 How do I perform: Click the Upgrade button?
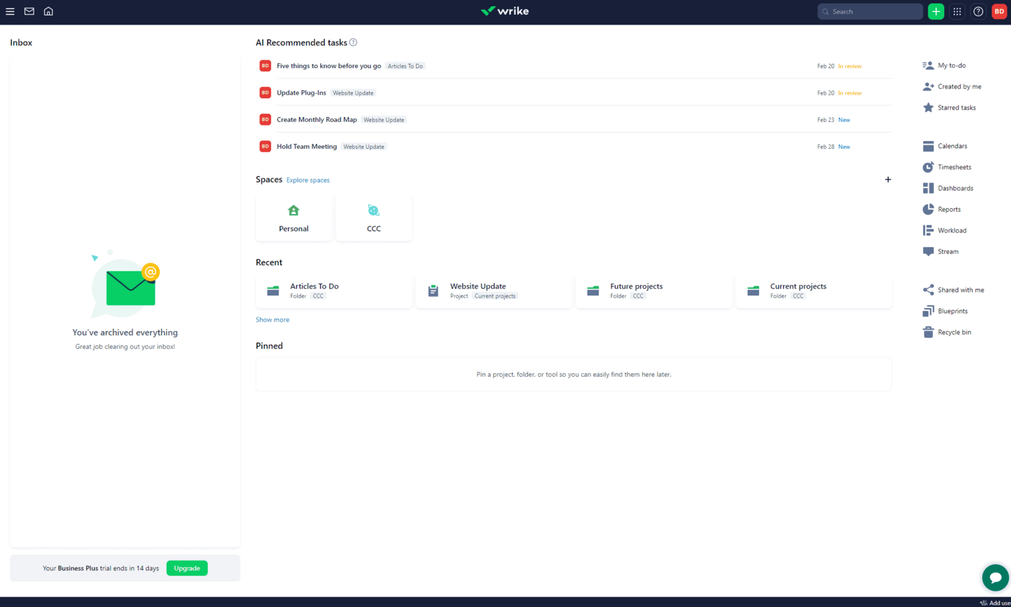pyautogui.click(x=187, y=568)
